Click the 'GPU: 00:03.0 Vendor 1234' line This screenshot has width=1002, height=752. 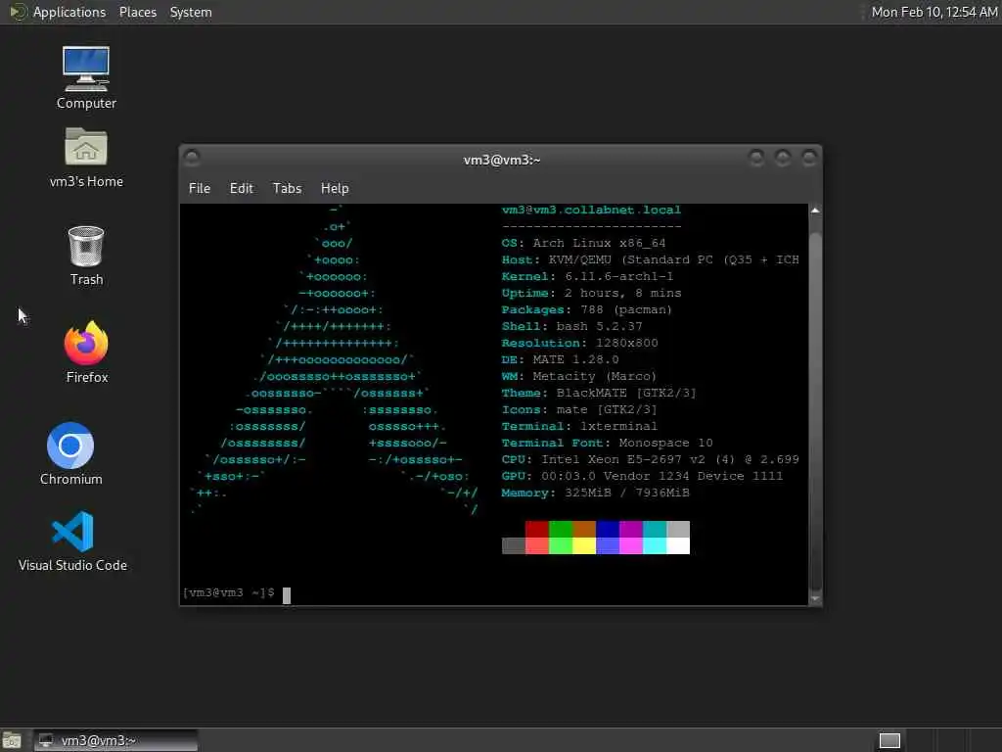pyautogui.click(x=642, y=476)
